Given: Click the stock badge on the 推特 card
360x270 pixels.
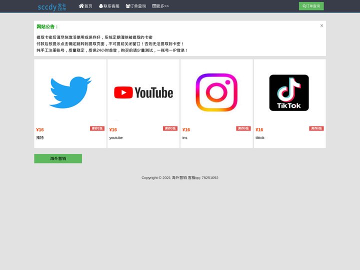Looking at the screenshot, I should click(x=97, y=128).
